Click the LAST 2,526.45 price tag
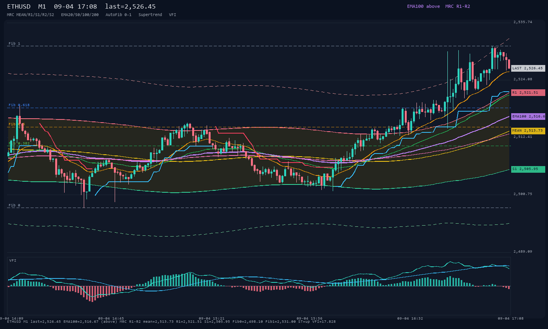Image resolution: width=548 pixels, height=329 pixels. point(528,68)
